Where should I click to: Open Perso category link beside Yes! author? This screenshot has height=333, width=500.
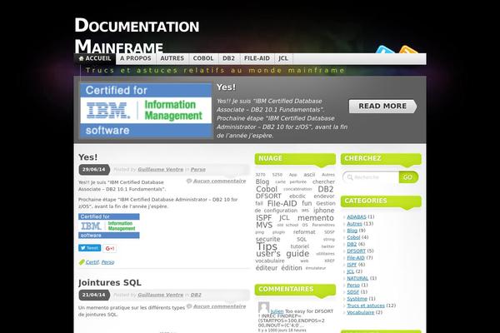coord(198,170)
